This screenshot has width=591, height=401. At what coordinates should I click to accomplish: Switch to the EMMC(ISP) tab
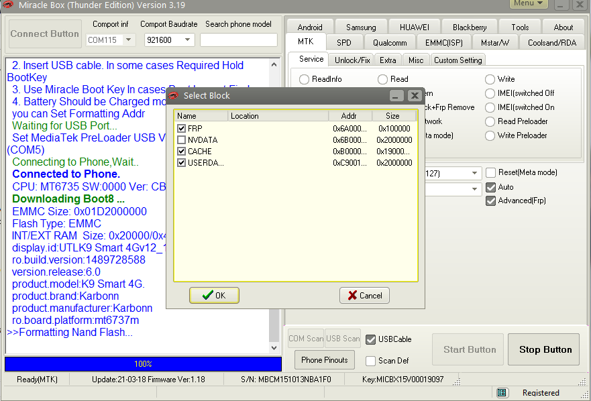click(443, 43)
